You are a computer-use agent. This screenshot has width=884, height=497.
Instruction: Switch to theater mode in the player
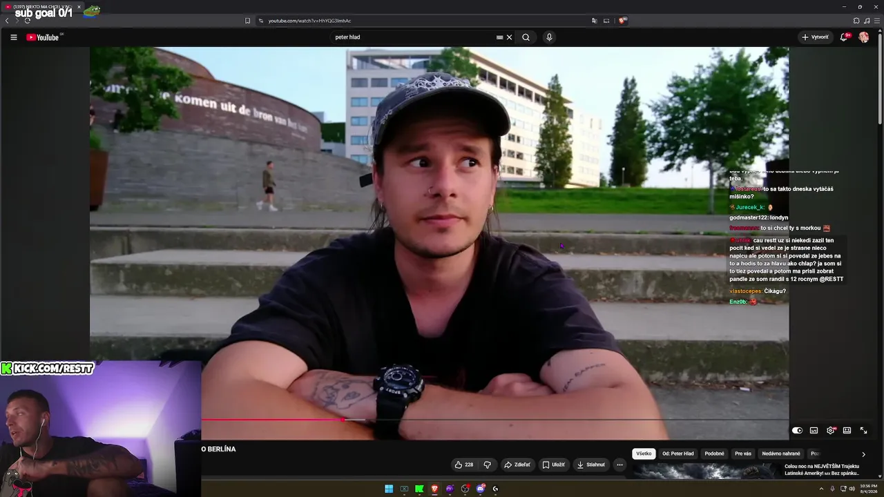click(x=847, y=430)
